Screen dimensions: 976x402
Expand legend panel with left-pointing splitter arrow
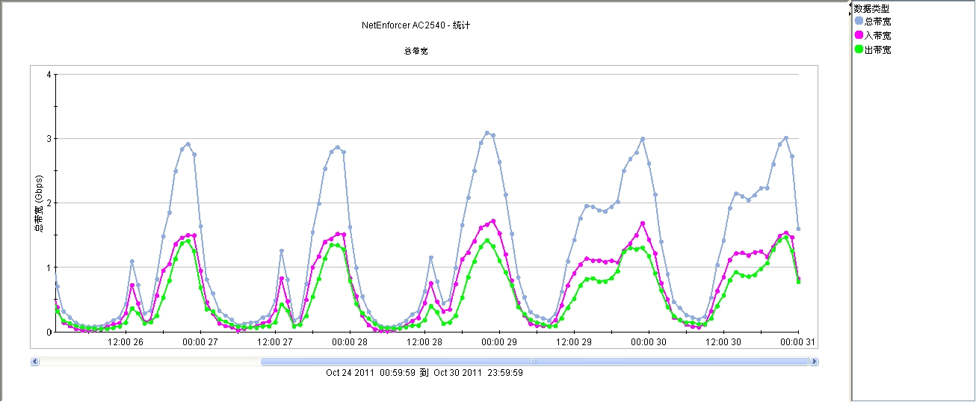click(x=850, y=6)
